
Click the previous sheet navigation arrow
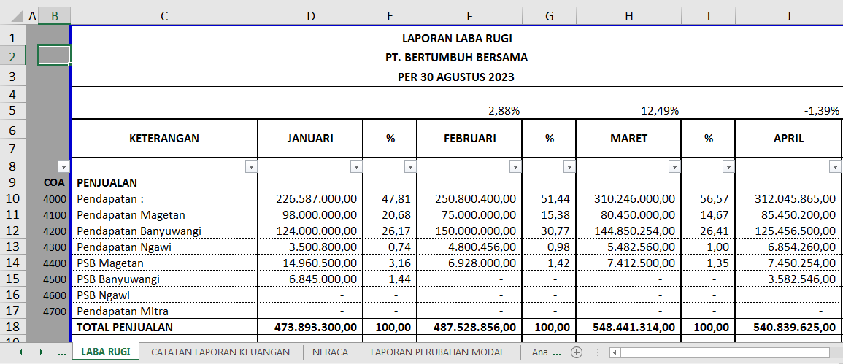click(20, 352)
